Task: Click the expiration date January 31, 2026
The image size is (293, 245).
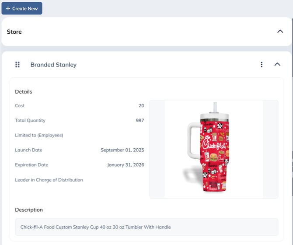Action: coord(126,165)
